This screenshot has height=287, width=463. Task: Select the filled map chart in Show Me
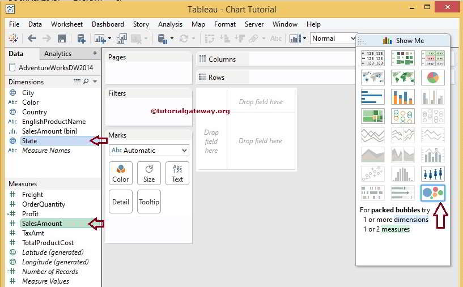coord(403,78)
